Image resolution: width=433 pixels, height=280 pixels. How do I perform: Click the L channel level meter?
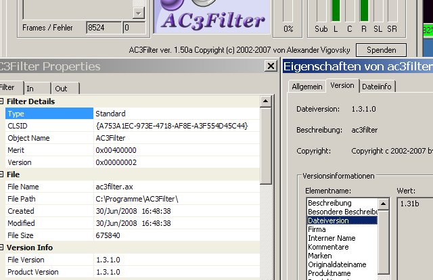(x=336, y=11)
